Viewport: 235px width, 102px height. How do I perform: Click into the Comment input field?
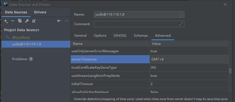(139, 24)
